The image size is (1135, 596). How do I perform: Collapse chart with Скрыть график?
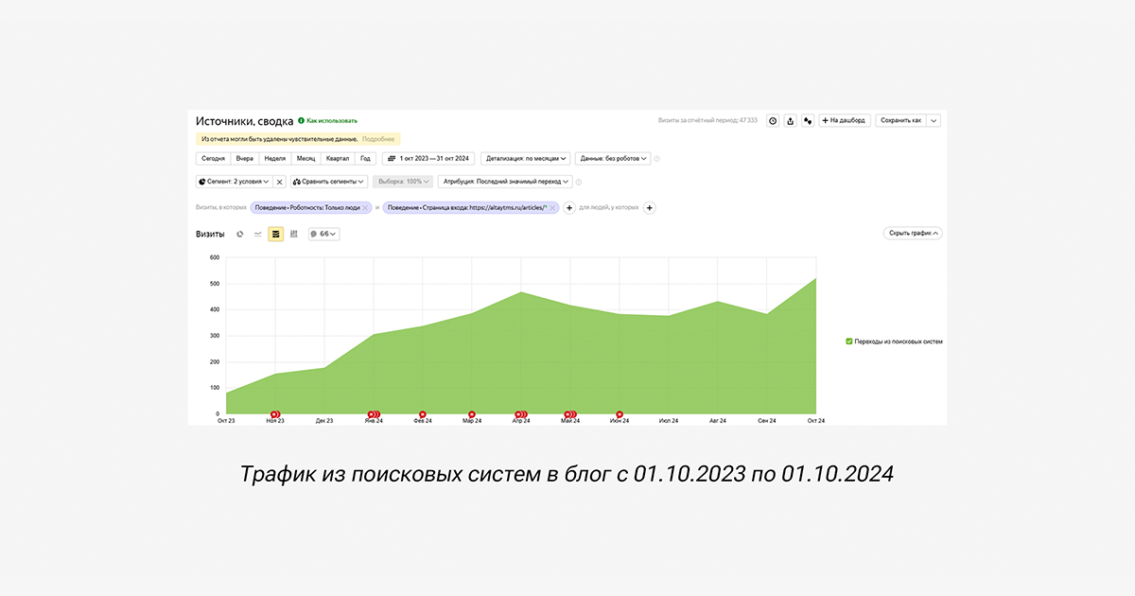913,233
